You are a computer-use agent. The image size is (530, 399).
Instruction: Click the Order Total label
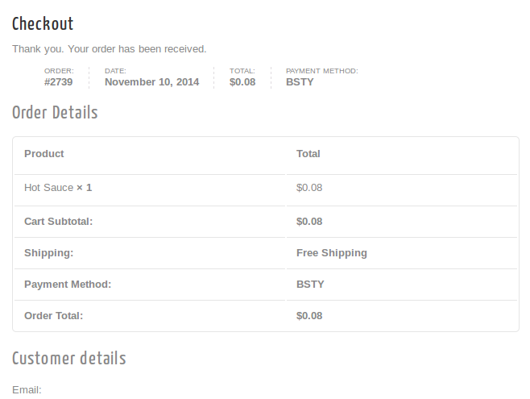point(53,316)
